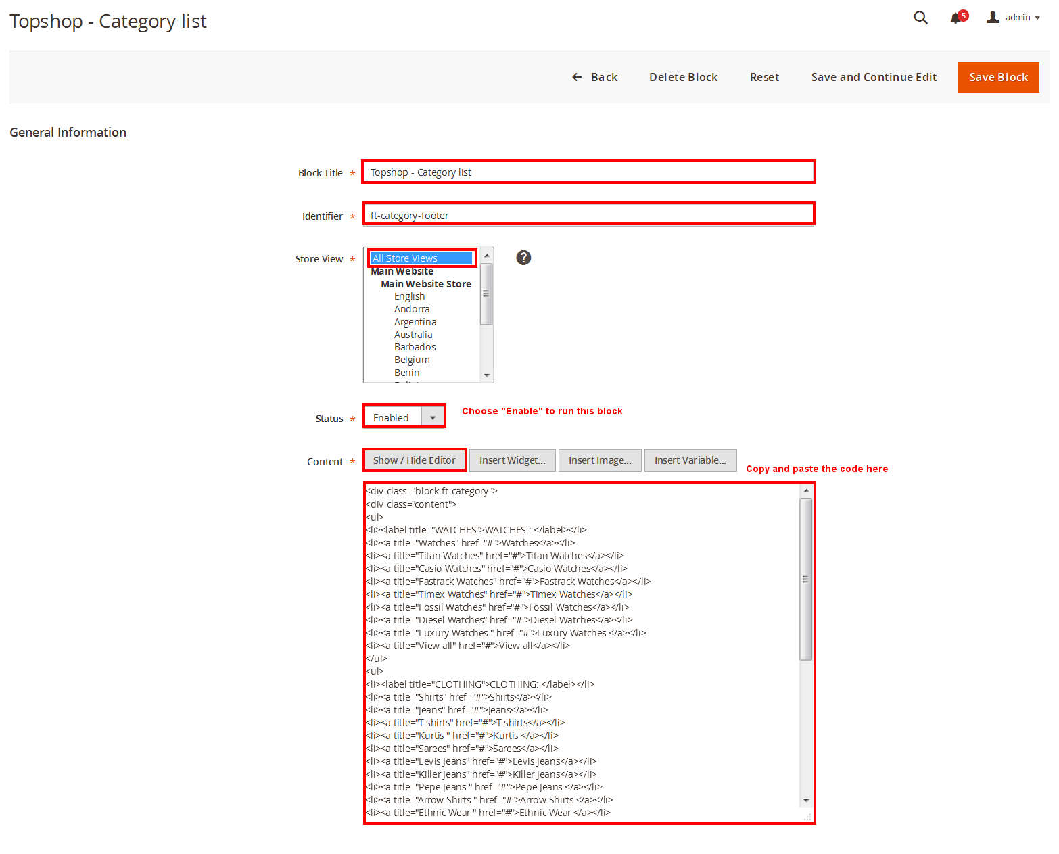Click the content textarea scrollbar thumb
This screenshot has height=854, width=1059.
tap(805, 579)
